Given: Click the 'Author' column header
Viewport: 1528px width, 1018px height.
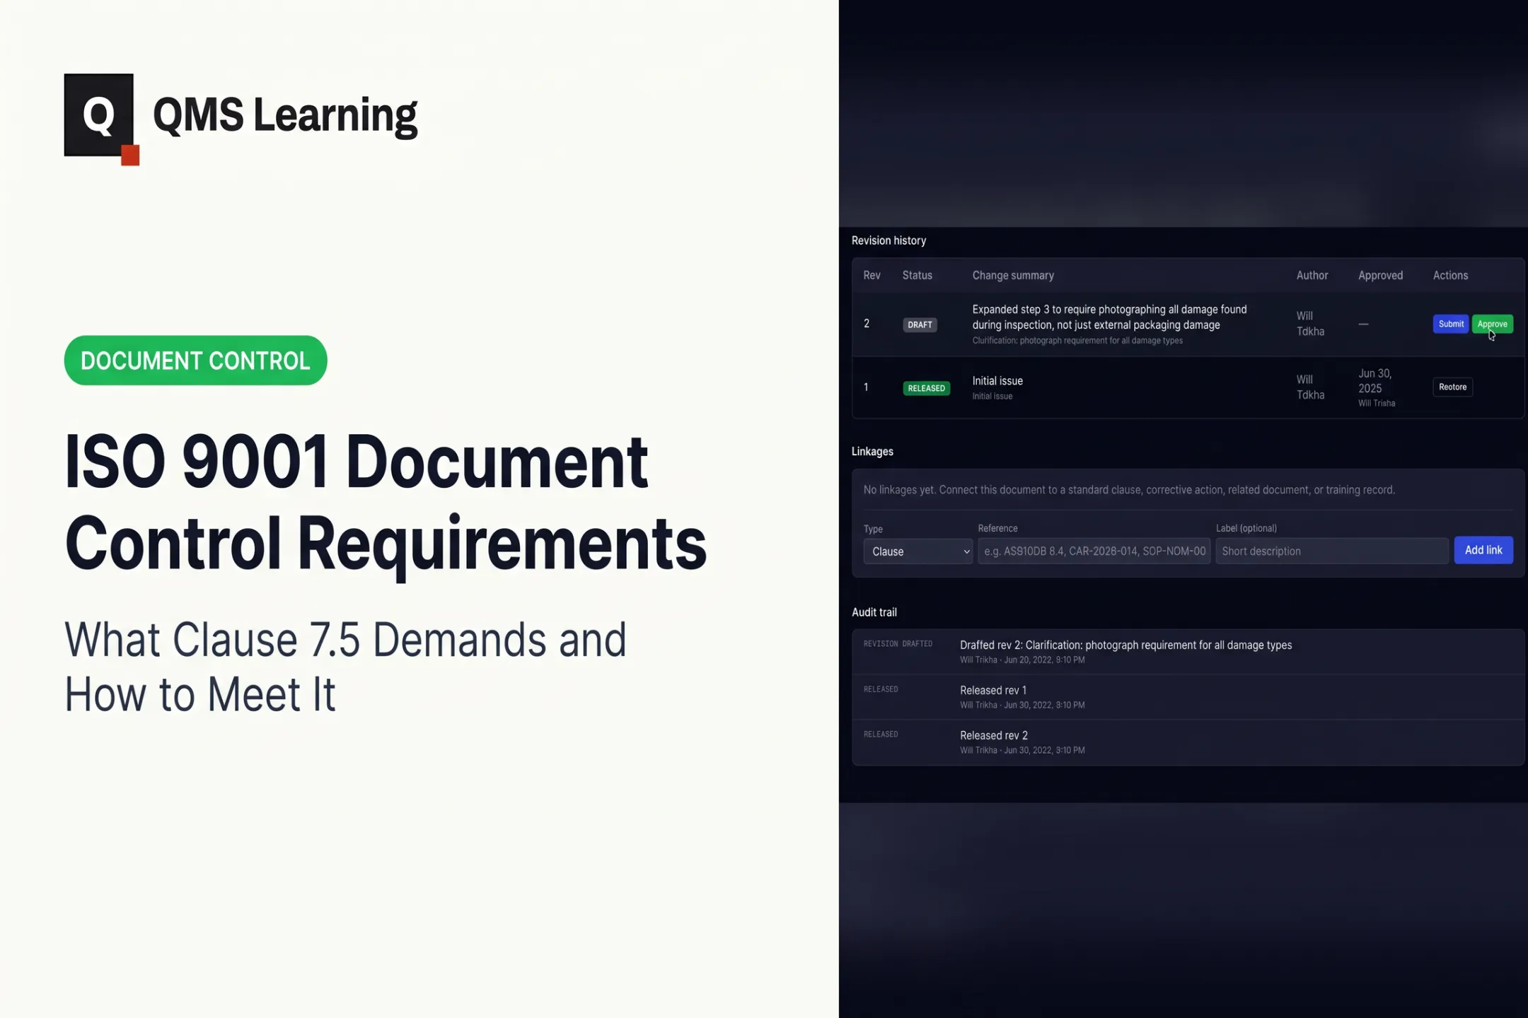Looking at the screenshot, I should (1312, 275).
